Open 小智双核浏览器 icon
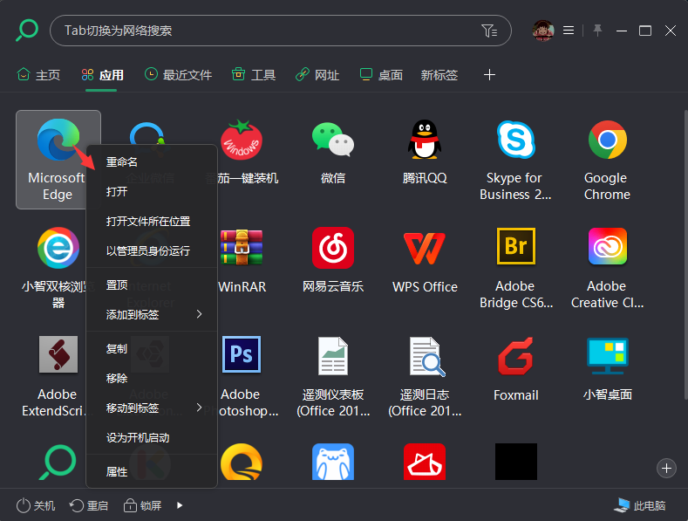Screen dimensions: 688x521 58,248
